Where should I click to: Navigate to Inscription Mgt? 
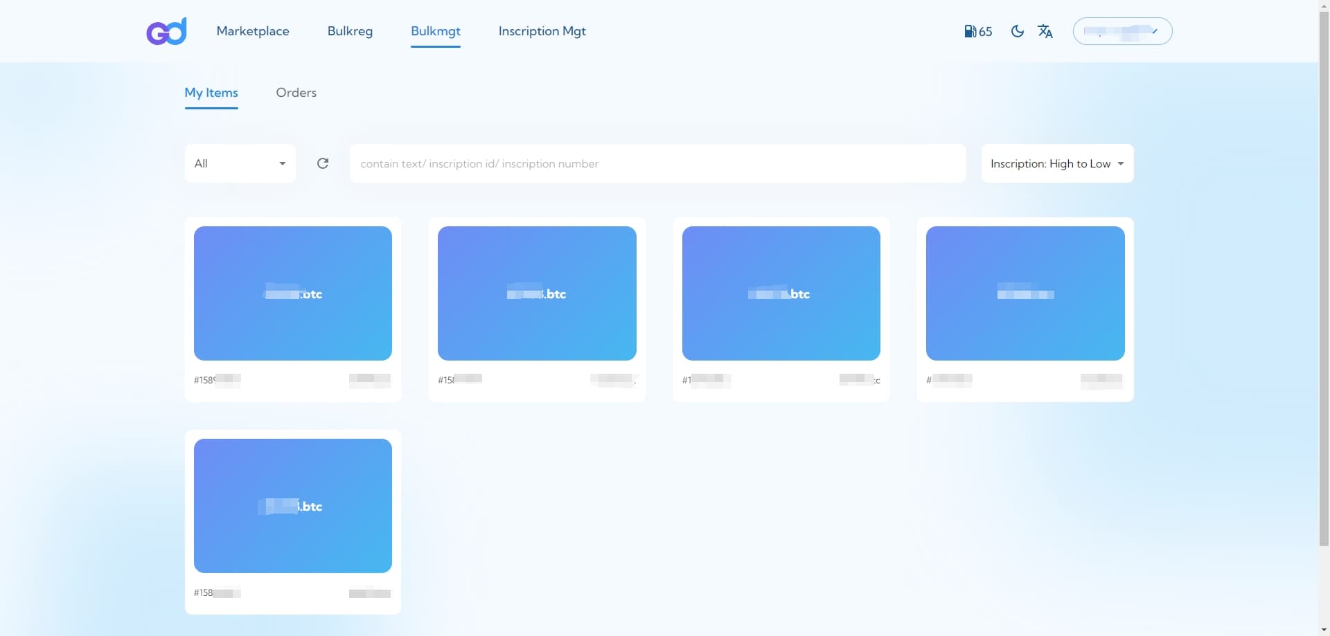[x=542, y=31]
